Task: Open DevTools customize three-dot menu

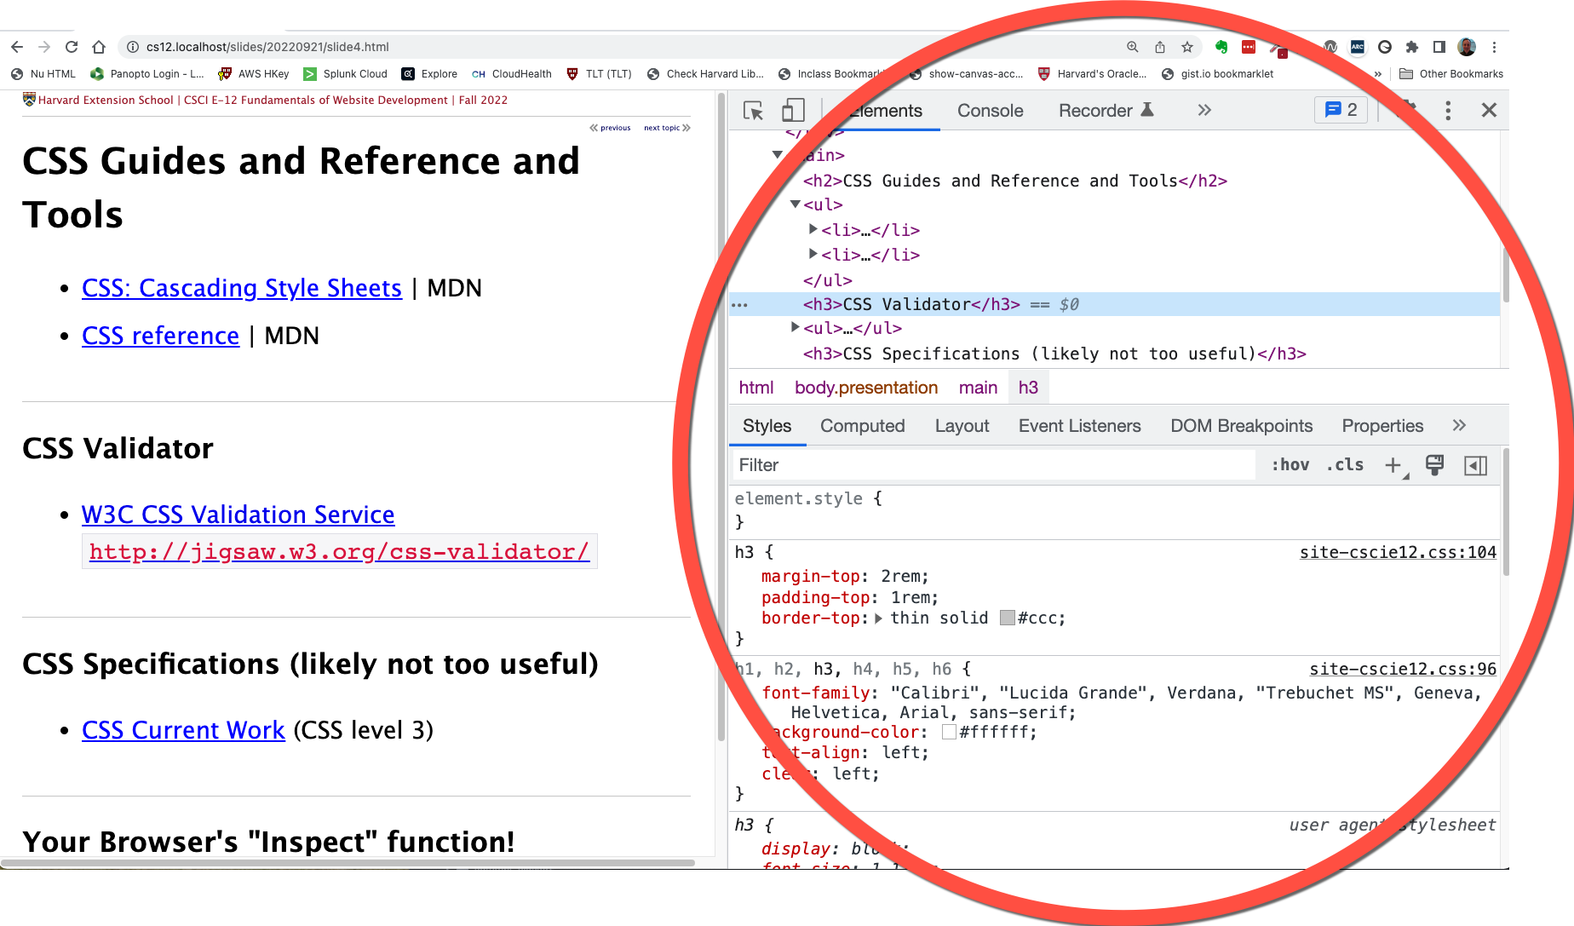Action: click(1448, 110)
